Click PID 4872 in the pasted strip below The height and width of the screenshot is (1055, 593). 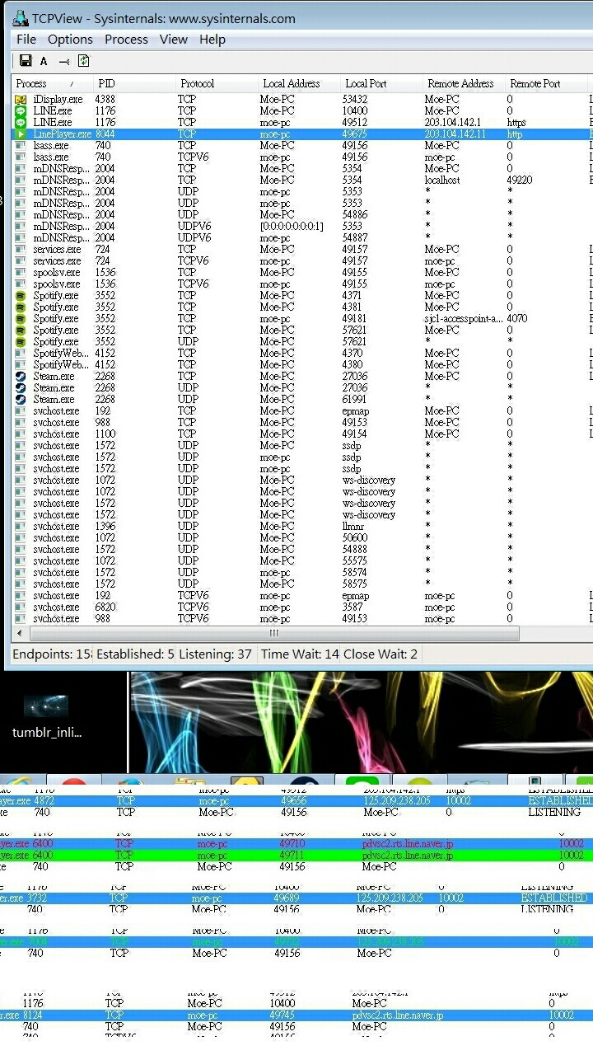(44, 800)
